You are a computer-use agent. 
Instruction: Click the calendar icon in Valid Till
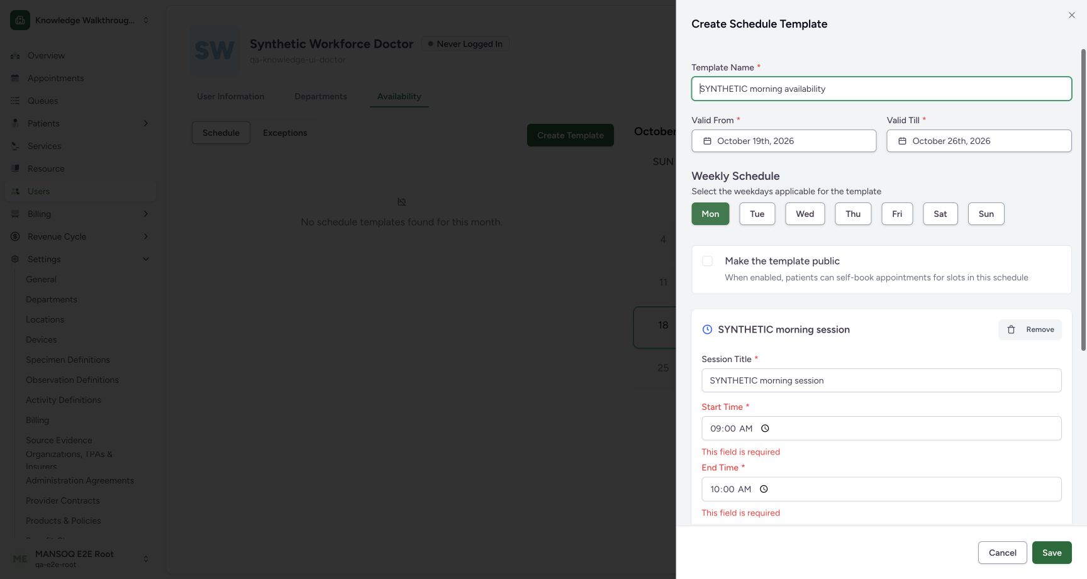click(902, 141)
